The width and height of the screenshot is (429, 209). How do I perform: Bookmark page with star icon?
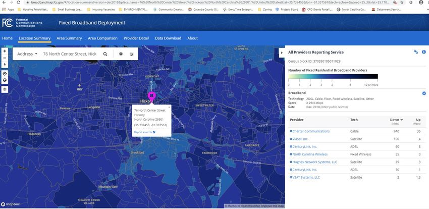pyautogui.click(x=402, y=2)
